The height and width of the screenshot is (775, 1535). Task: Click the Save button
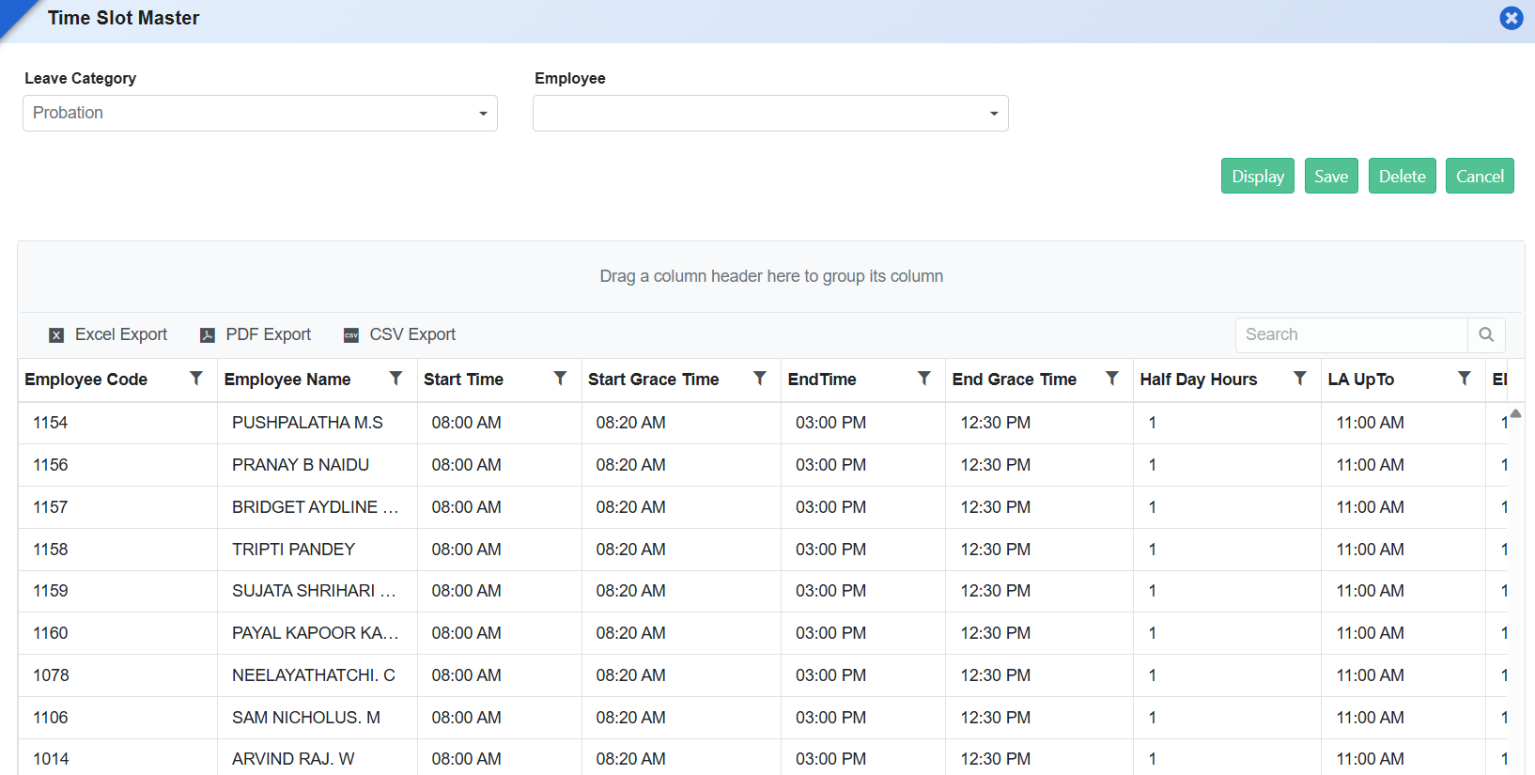[x=1331, y=176]
